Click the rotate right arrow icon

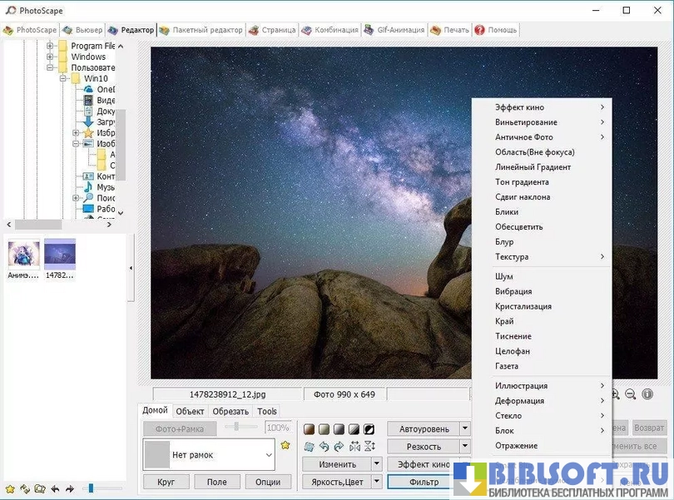pos(339,447)
